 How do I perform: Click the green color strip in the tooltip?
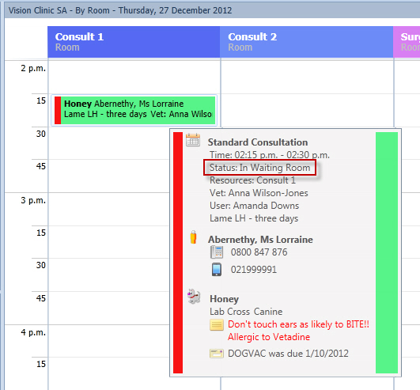click(x=387, y=252)
